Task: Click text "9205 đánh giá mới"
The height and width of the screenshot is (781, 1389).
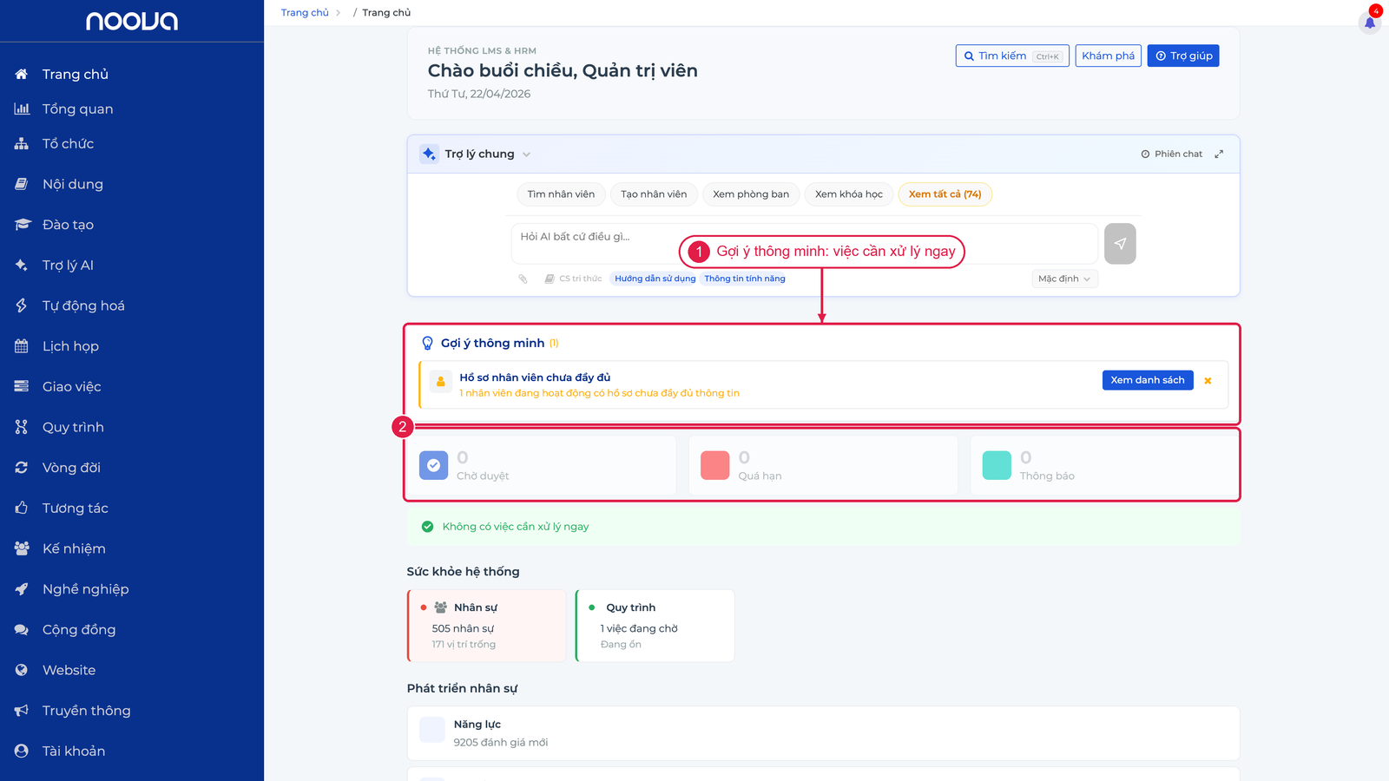Action: pos(501,743)
